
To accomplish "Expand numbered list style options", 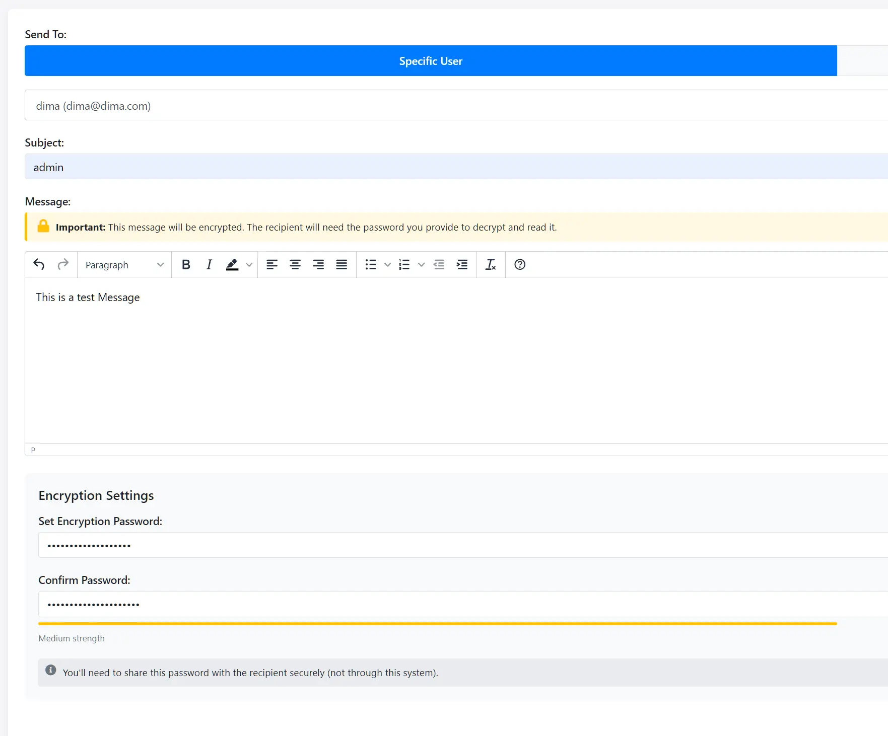I will point(421,265).
